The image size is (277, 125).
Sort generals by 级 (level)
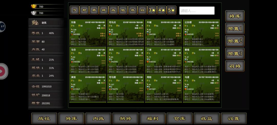coord(142,10)
